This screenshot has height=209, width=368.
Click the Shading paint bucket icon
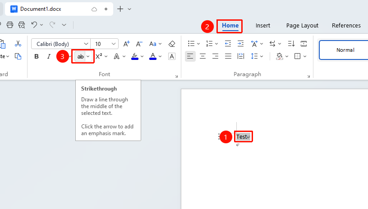point(279,56)
